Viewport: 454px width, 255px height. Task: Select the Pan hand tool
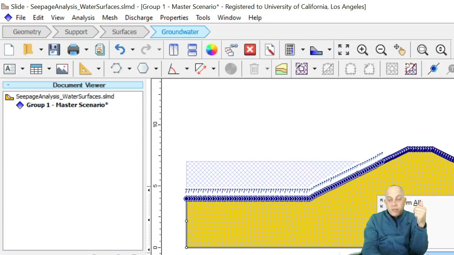click(x=400, y=50)
